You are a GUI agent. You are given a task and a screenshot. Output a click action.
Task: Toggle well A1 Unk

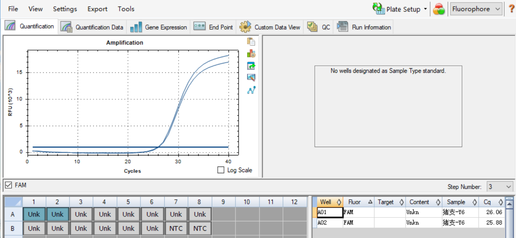tap(34, 214)
